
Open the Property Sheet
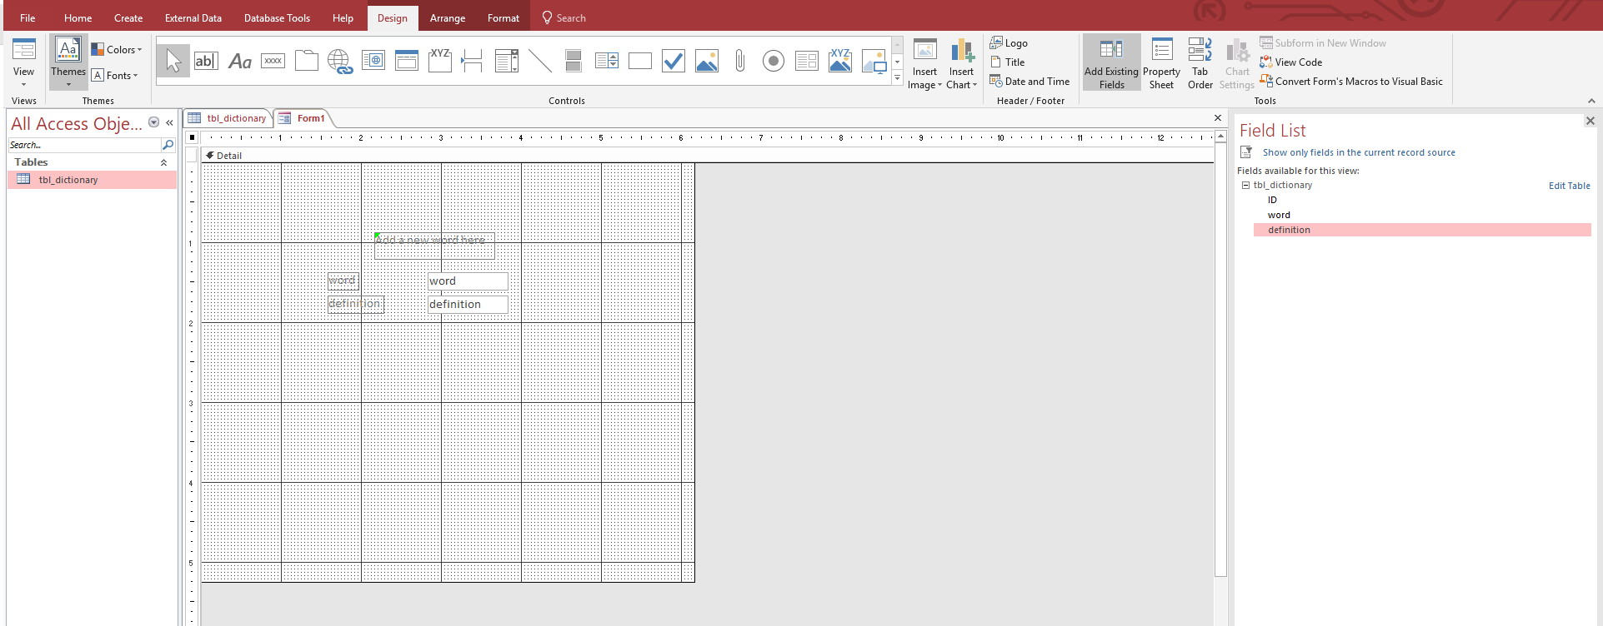point(1161,62)
